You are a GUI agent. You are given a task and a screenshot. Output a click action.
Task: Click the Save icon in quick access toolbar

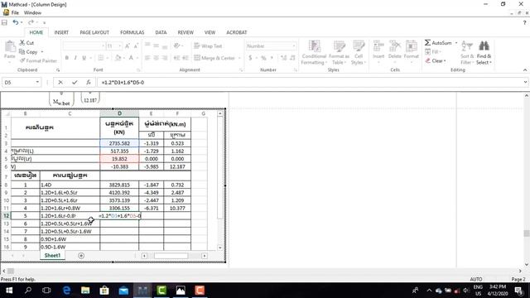pos(4,22)
